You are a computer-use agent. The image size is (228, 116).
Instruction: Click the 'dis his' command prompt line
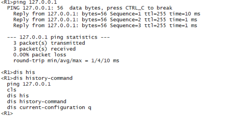tap(18, 72)
